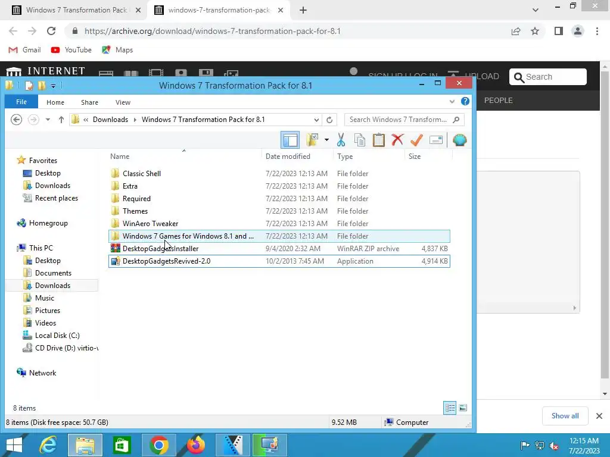Screen dimensions: 610x457
Task: Switch to Large icons view
Action: tap(463, 408)
